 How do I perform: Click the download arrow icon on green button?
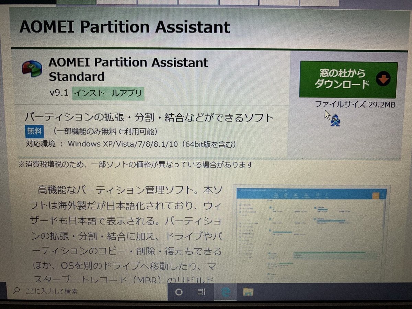(x=383, y=80)
